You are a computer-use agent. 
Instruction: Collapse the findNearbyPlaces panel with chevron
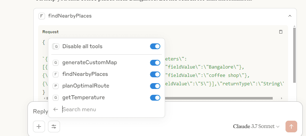click(x=290, y=16)
